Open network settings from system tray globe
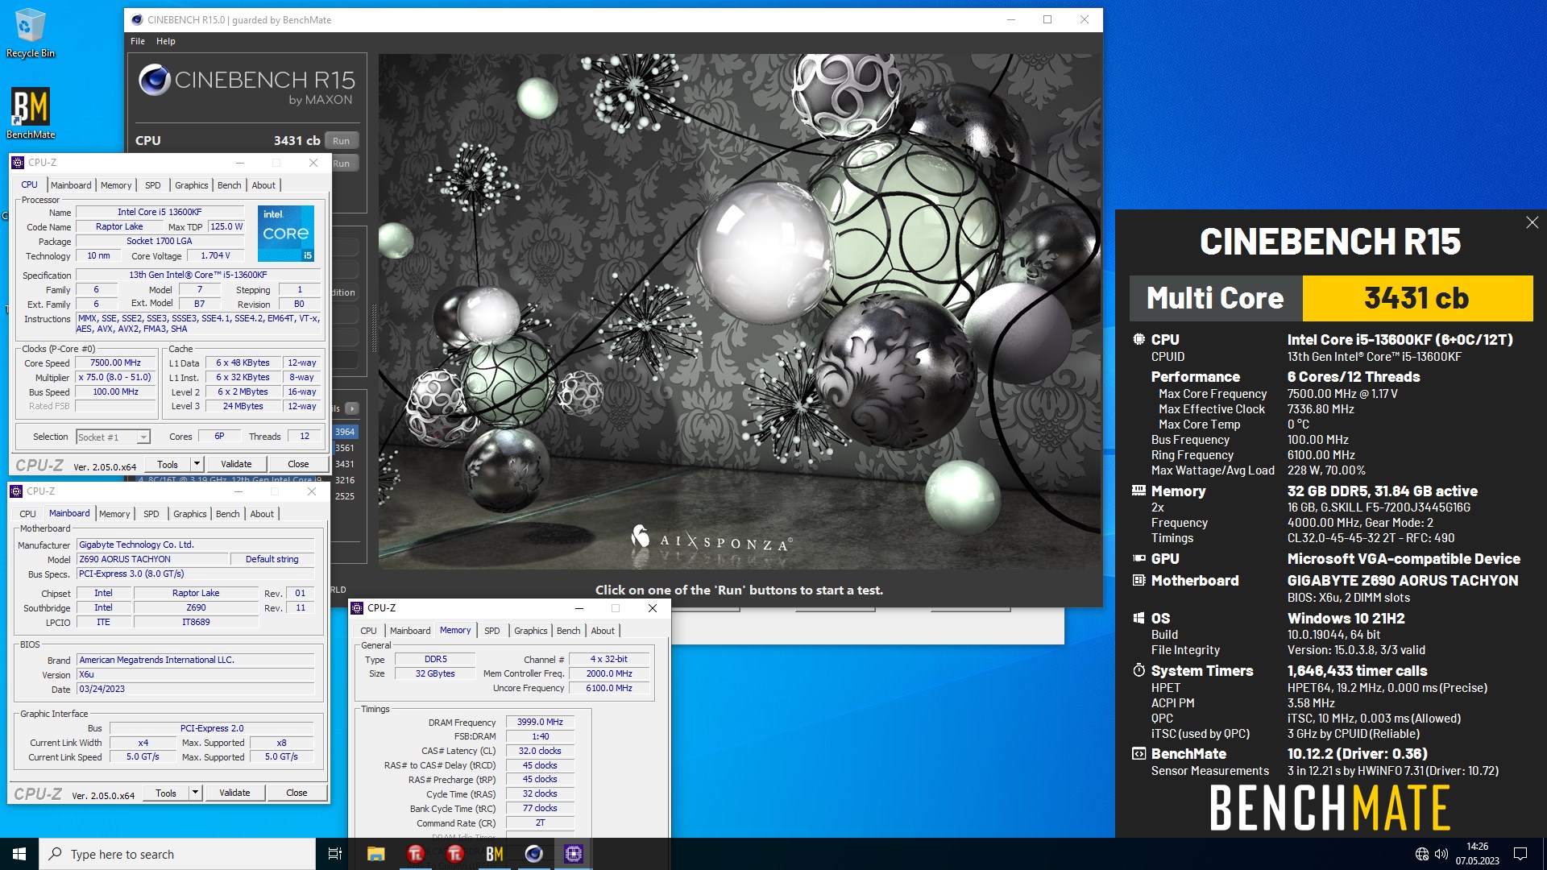The width and height of the screenshot is (1547, 870). point(1422,854)
